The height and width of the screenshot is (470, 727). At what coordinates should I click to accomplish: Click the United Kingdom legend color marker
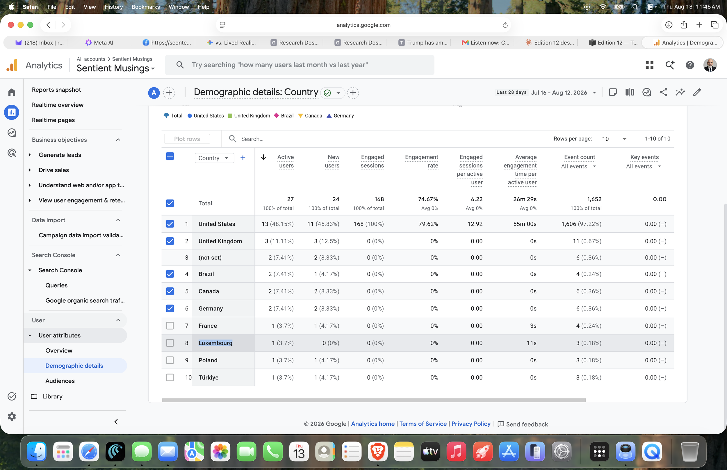tap(230, 116)
